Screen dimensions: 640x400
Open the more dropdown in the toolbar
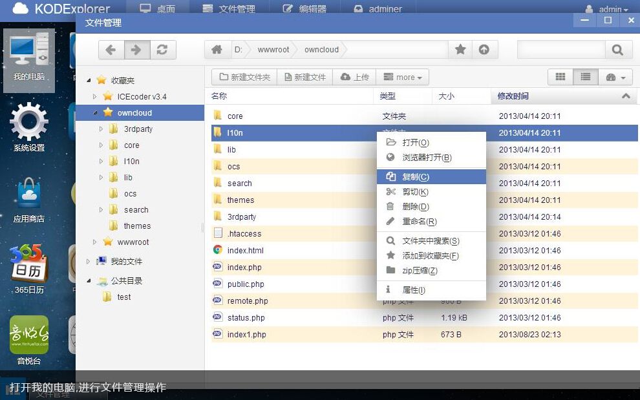click(403, 76)
